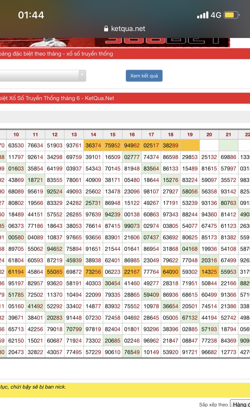Screen dimensions: 250x407
Task: Click the highlighted cell 22167
Action: click(x=132, y=272)
